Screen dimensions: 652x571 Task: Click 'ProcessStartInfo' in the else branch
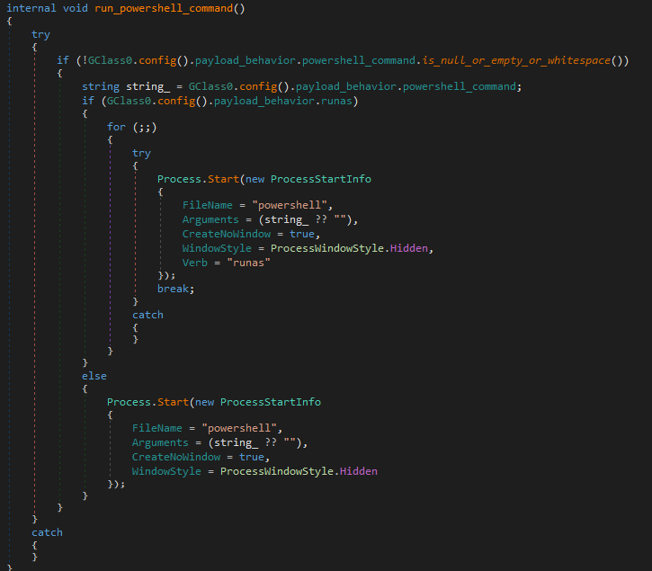(x=271, y=402)
